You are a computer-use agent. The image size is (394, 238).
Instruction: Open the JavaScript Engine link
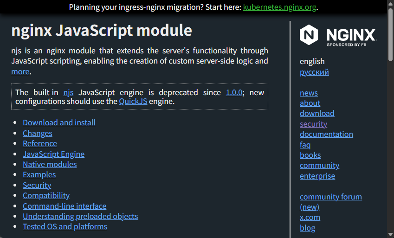[x=53, y=154]
